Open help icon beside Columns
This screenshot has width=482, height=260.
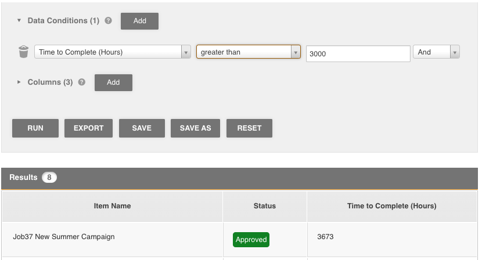[x=82, y=82]
